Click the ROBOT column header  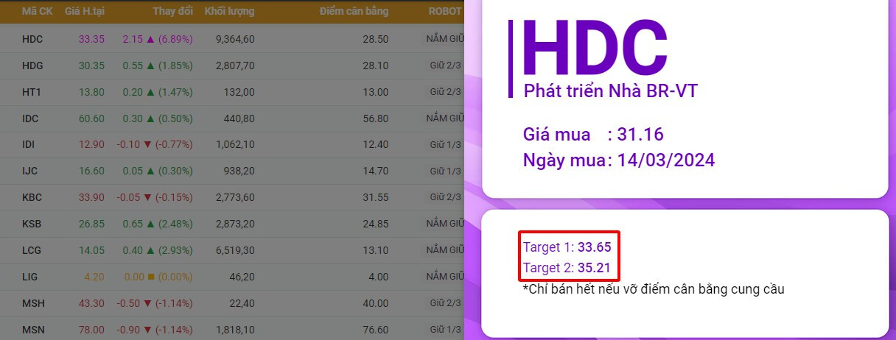445,12
